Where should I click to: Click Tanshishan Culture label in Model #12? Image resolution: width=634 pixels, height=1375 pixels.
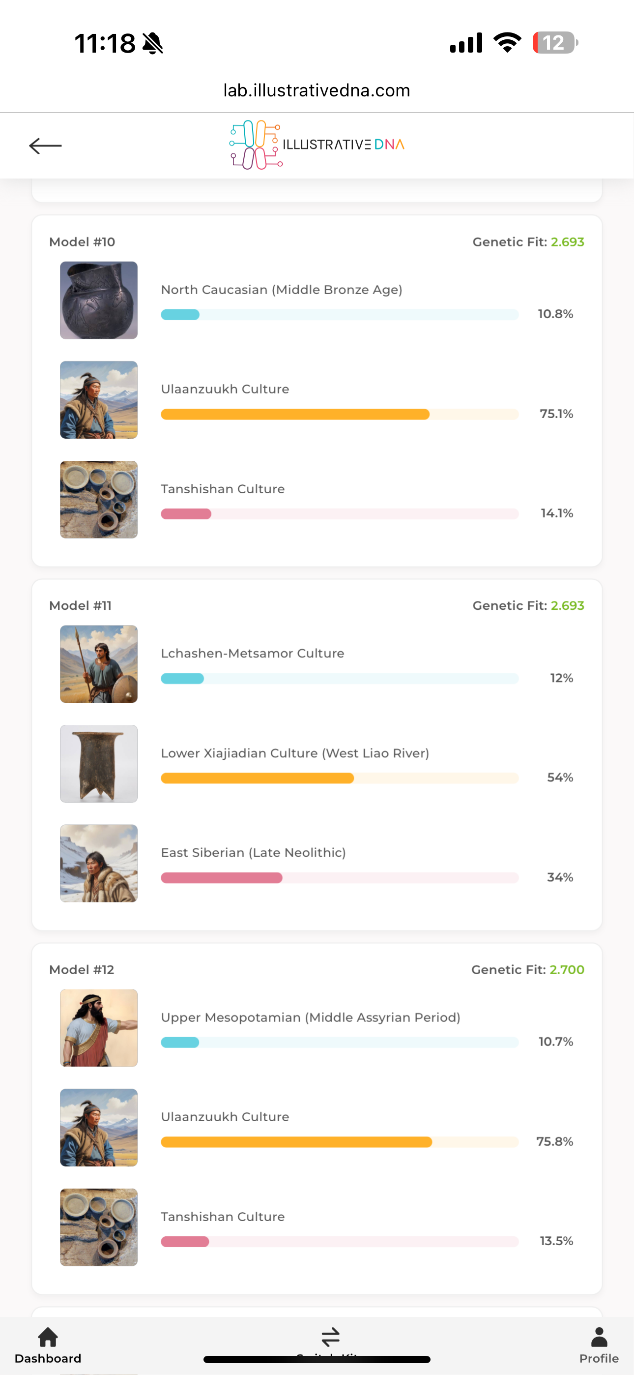pos(223,1217)
